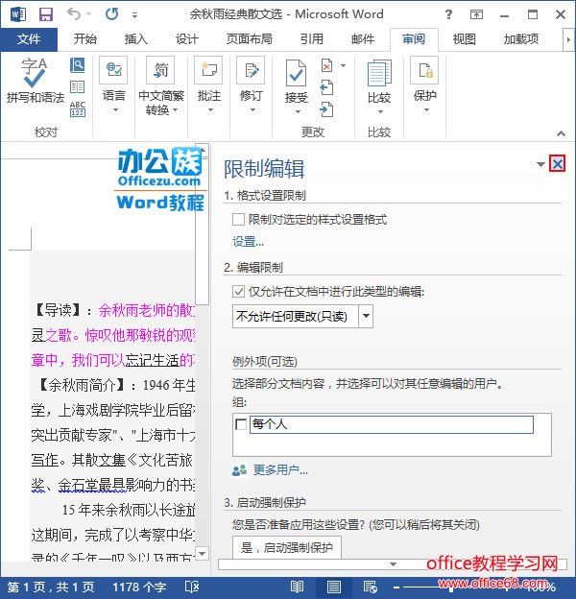The image size is (576, 599).
Task: Click the page count (第1页，共1页) status
Action: click(51, 587)
